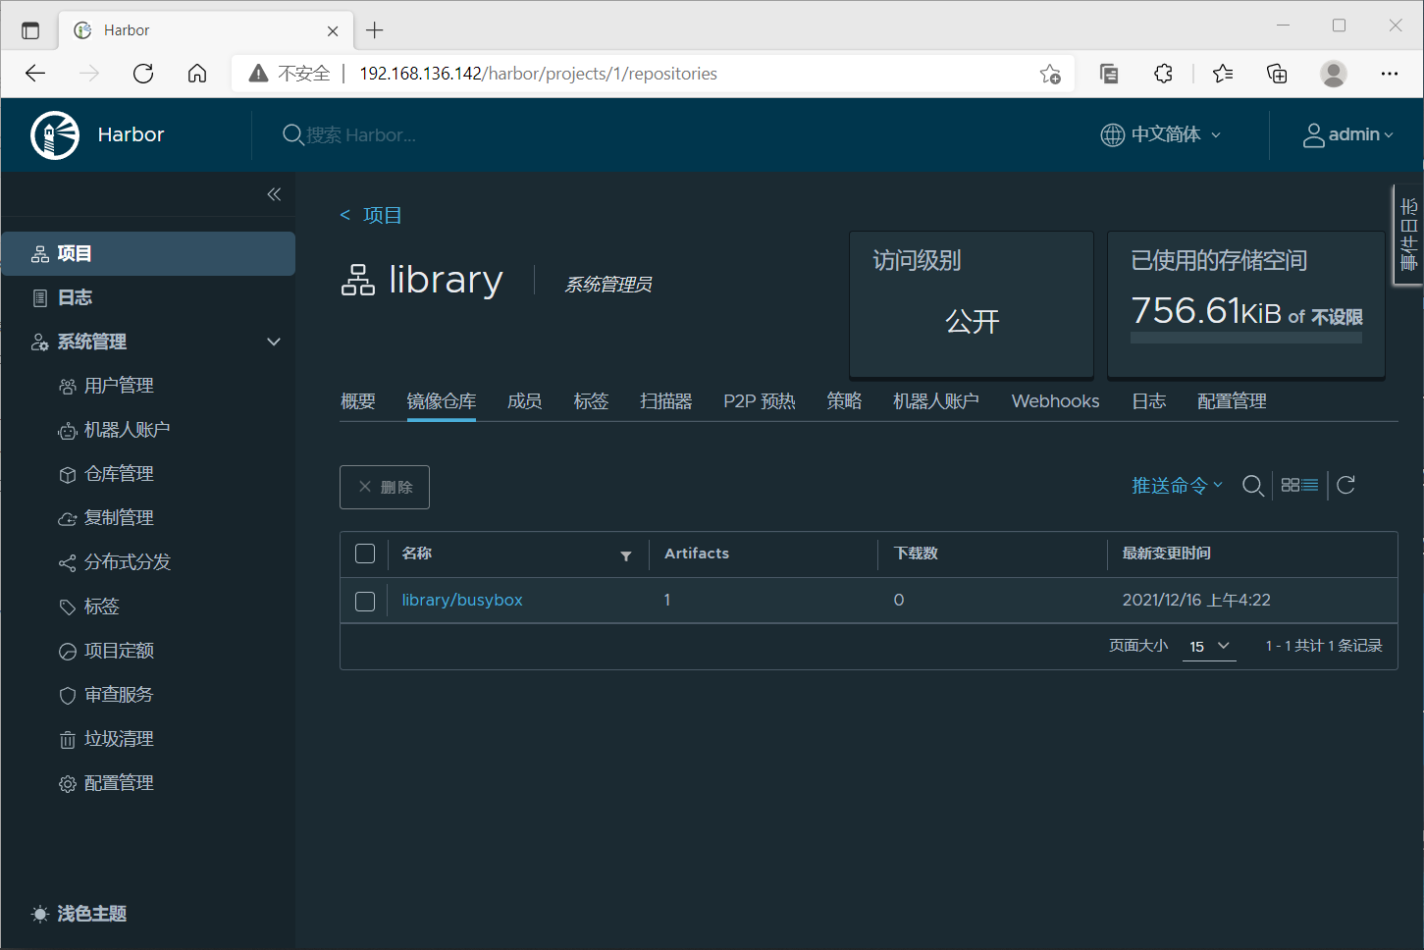Select all repositories header checkbox

click(365, 554)
